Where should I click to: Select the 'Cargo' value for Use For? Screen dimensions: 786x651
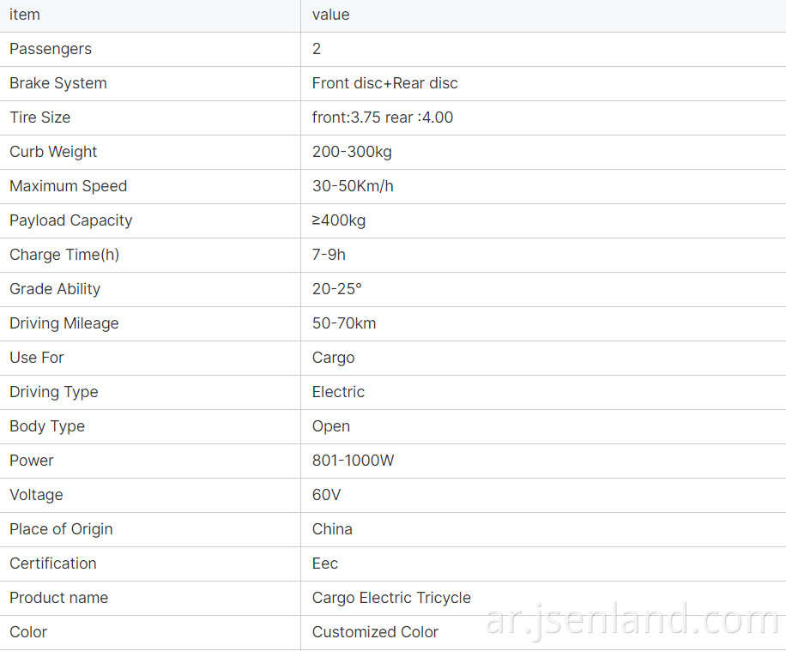[333, 358]
